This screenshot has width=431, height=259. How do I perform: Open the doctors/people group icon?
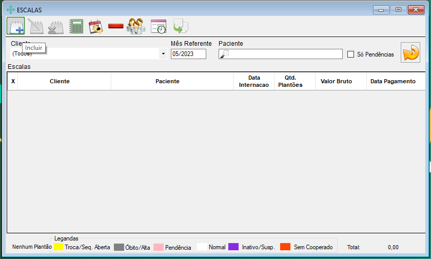(136, 26)
